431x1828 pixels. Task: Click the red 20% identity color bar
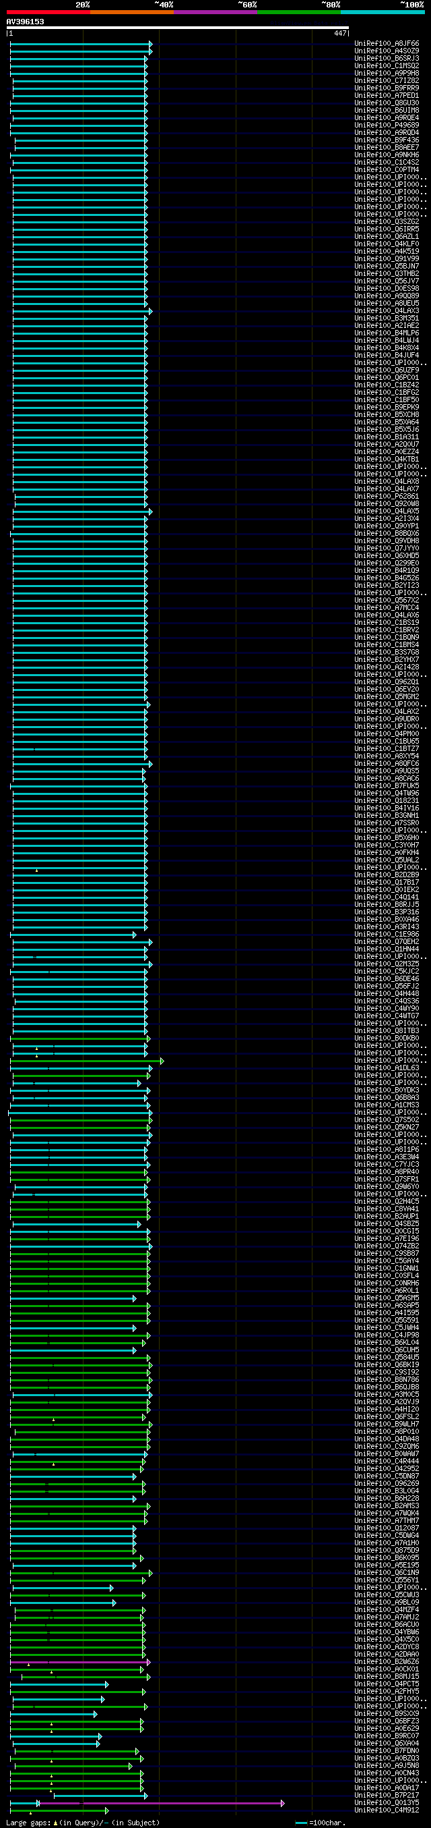(48, 12)
